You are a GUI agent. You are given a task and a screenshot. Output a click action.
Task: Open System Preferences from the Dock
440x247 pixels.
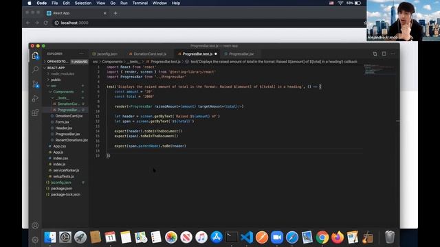point(65,237)
